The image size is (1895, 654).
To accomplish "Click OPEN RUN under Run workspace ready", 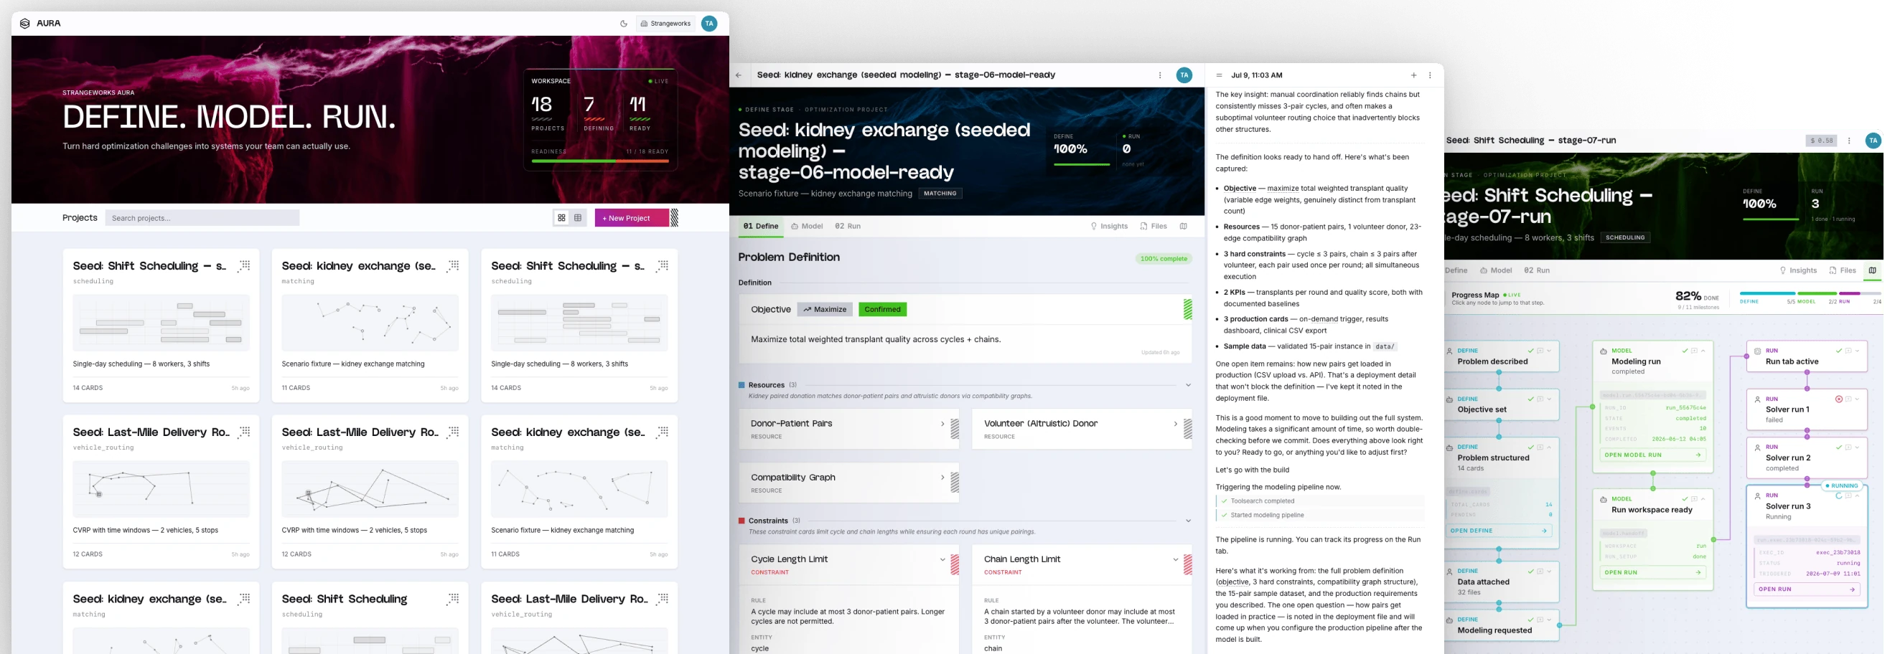I will tap(1653, 572).
